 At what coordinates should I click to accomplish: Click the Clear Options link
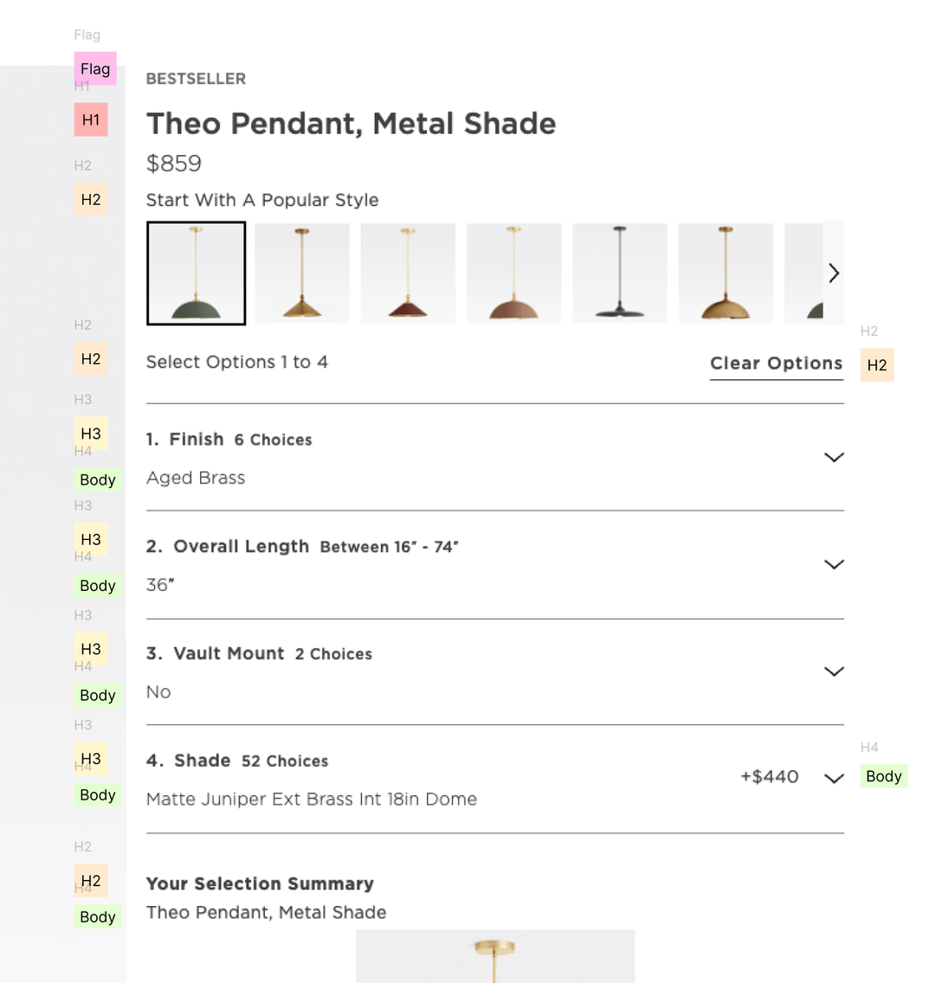coord(776,363)
